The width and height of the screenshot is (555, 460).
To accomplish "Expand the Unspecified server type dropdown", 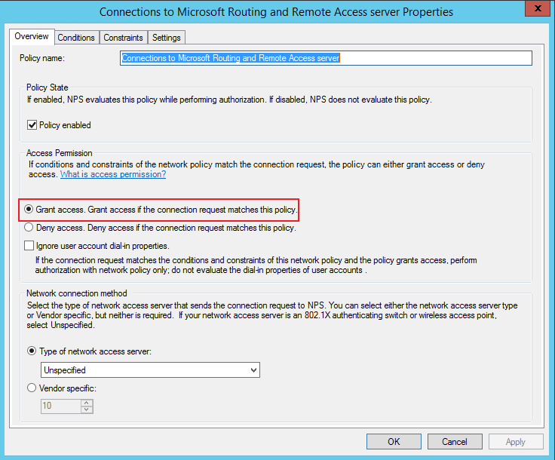I will coord(150,370).
